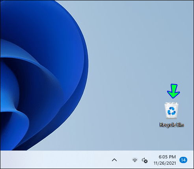Show hidden icons with the tray chevron
This screenshot has width=194, height=169.
coord(114,160)
